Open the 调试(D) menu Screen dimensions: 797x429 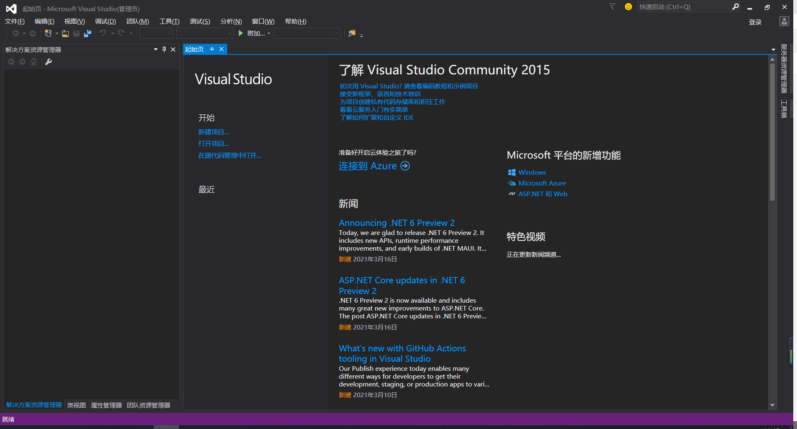point(105,21)
